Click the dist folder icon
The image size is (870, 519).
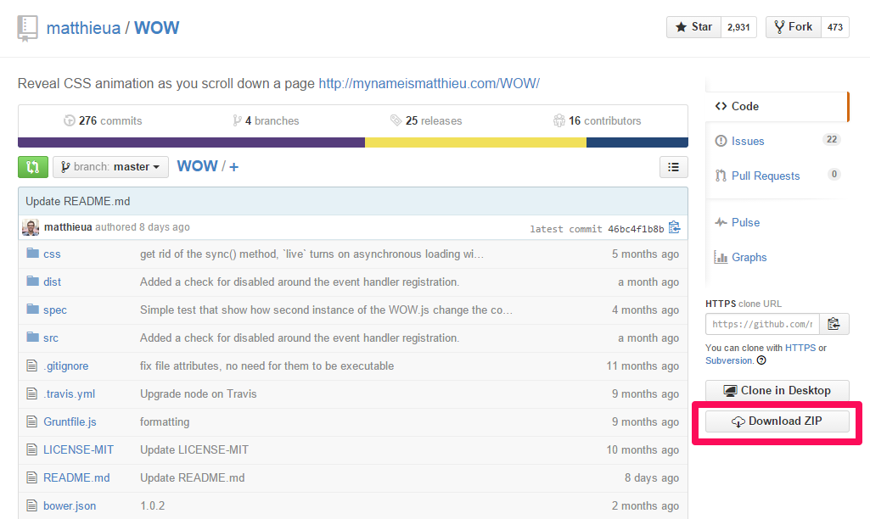[x=33, y=282]
